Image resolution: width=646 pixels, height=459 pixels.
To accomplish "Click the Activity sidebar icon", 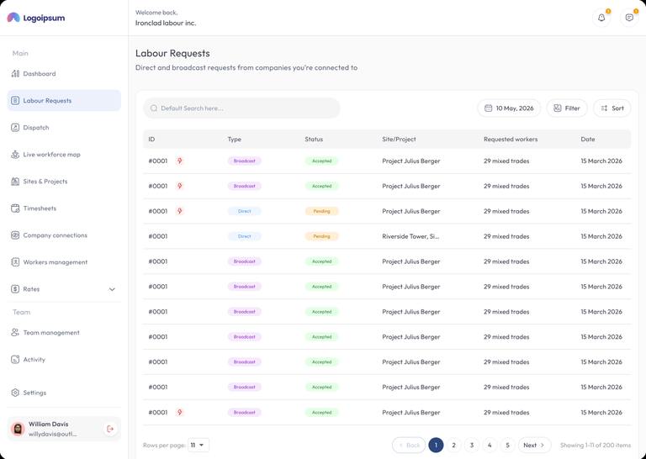I will click(15, 359).
